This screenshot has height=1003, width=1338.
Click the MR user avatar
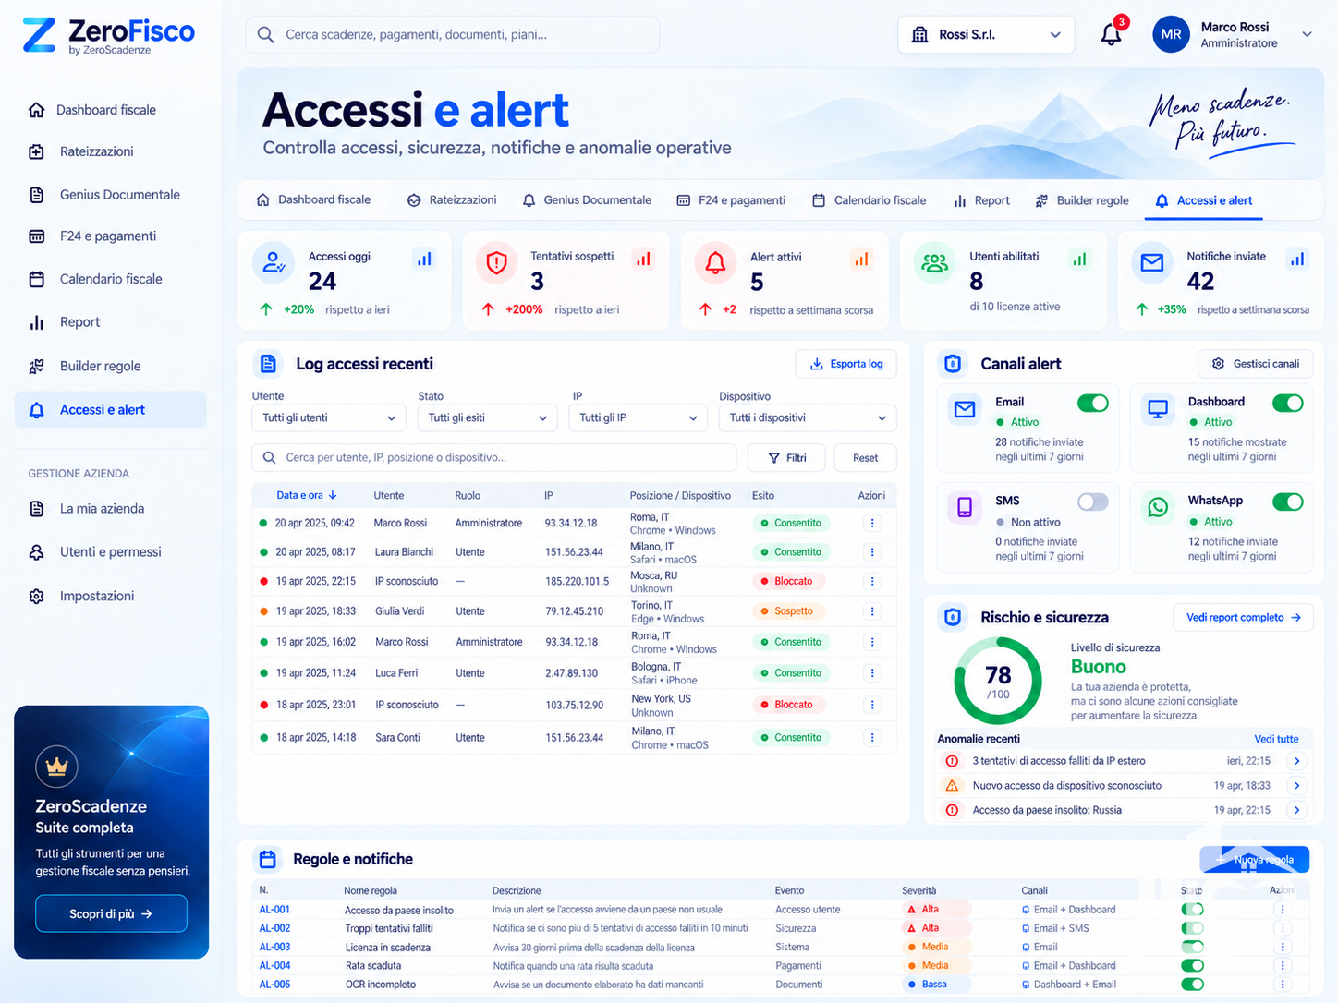[1171, 34]
